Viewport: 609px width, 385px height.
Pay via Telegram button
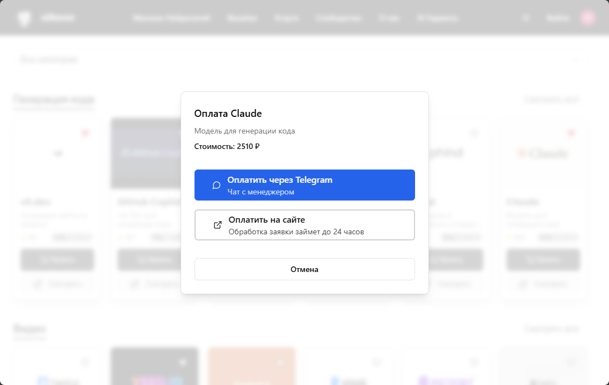pos(305,185)
